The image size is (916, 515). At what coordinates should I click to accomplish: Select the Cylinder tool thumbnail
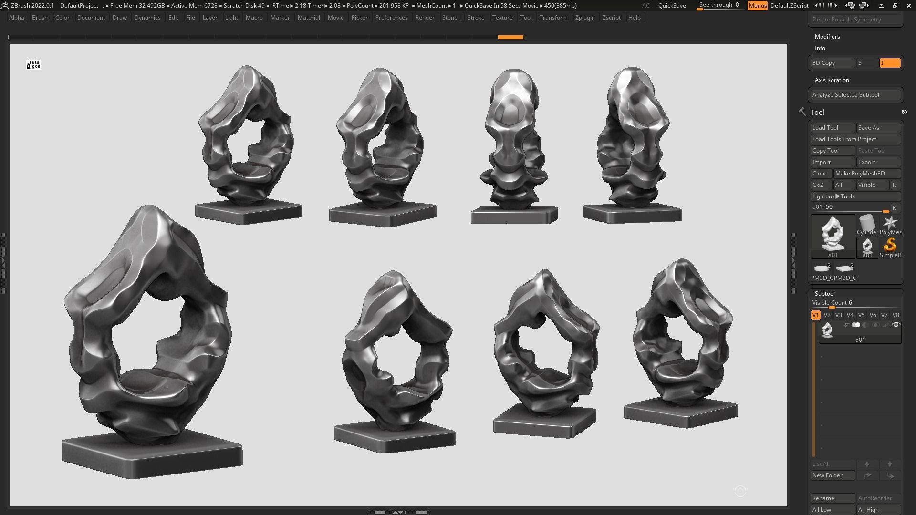(x=867, y=225)
